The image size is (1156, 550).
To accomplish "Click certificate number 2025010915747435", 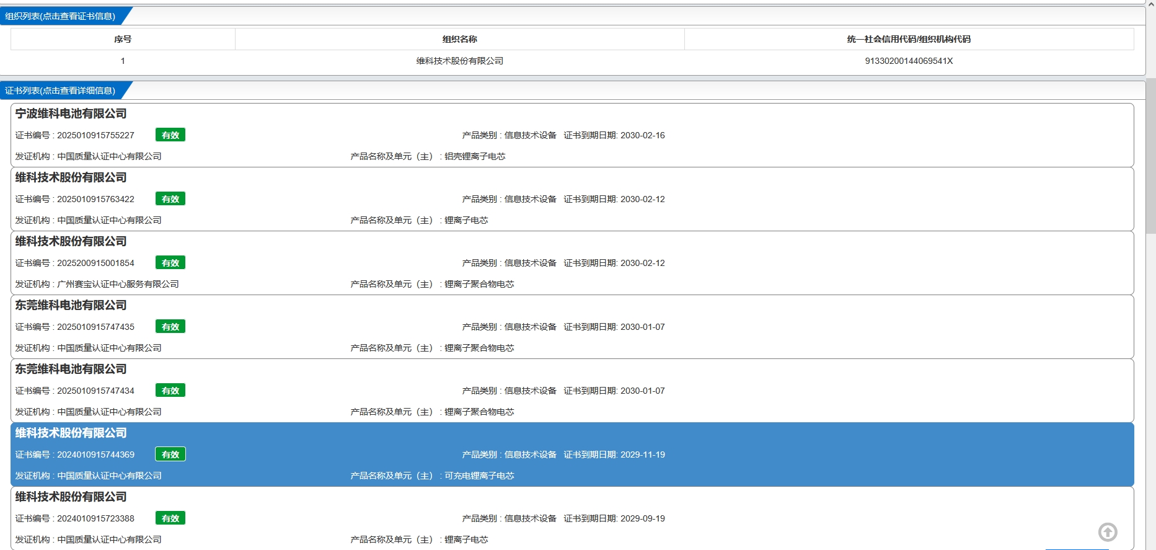I will 95,327.
